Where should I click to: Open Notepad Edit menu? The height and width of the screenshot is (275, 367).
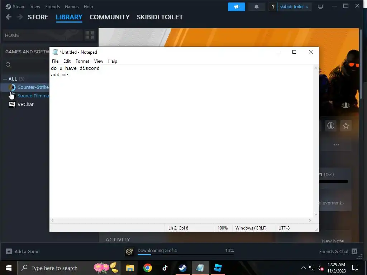coord(67,61)
